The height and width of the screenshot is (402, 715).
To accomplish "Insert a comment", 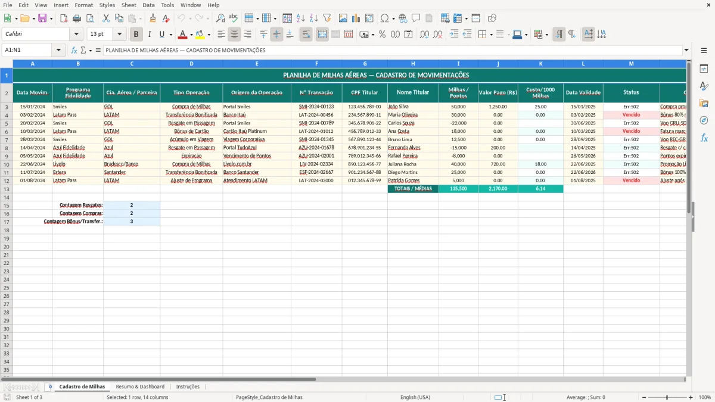I will (416, 18).
